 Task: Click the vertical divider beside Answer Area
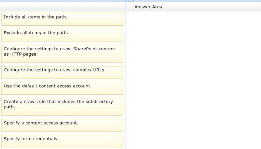(x=125, y=78)
